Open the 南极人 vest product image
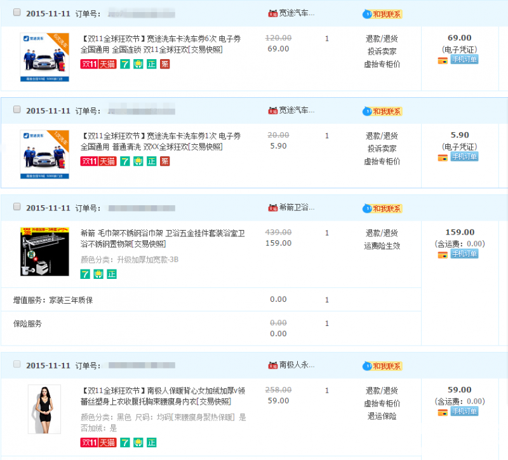 coord(44,409)
